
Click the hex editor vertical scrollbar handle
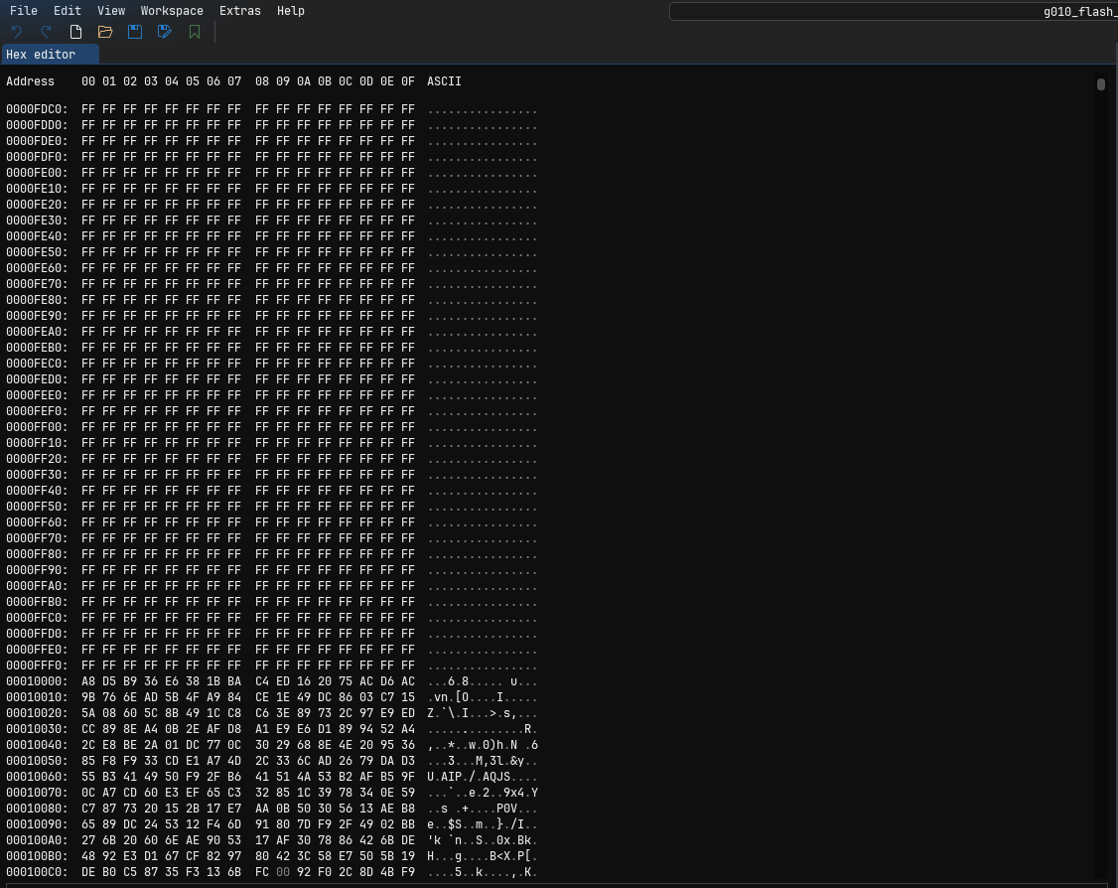[x=1101, y=84]
